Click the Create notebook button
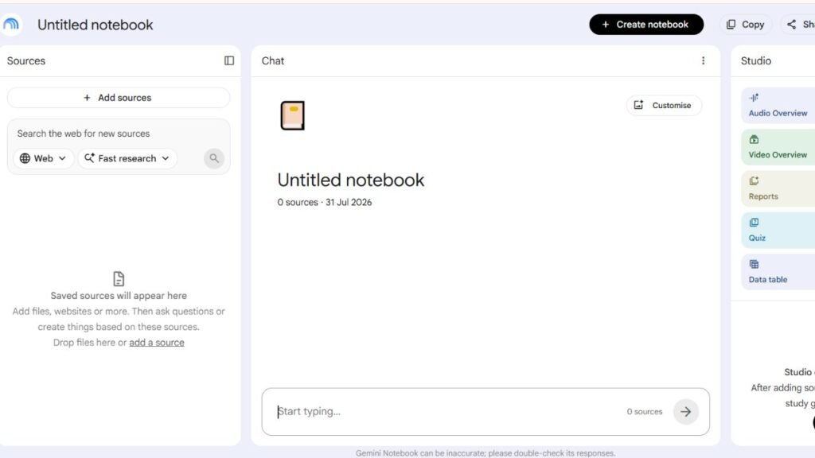The height and width of the screenshot is (458, 815). click(646, 25)
